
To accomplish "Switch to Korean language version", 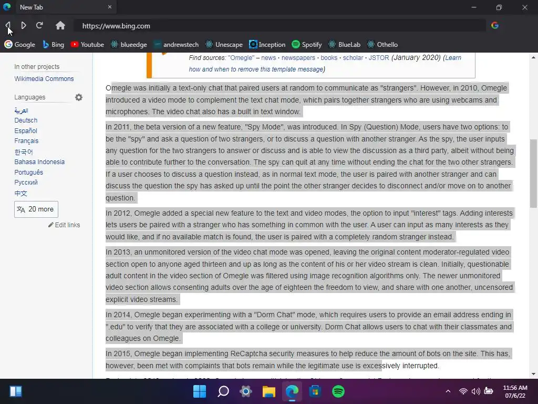I will 24,151.
